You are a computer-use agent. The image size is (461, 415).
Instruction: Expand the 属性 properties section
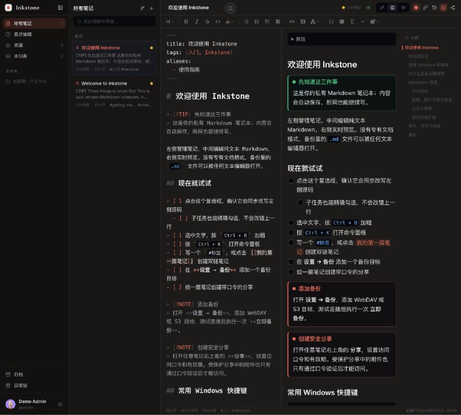[x=342, y=39]
